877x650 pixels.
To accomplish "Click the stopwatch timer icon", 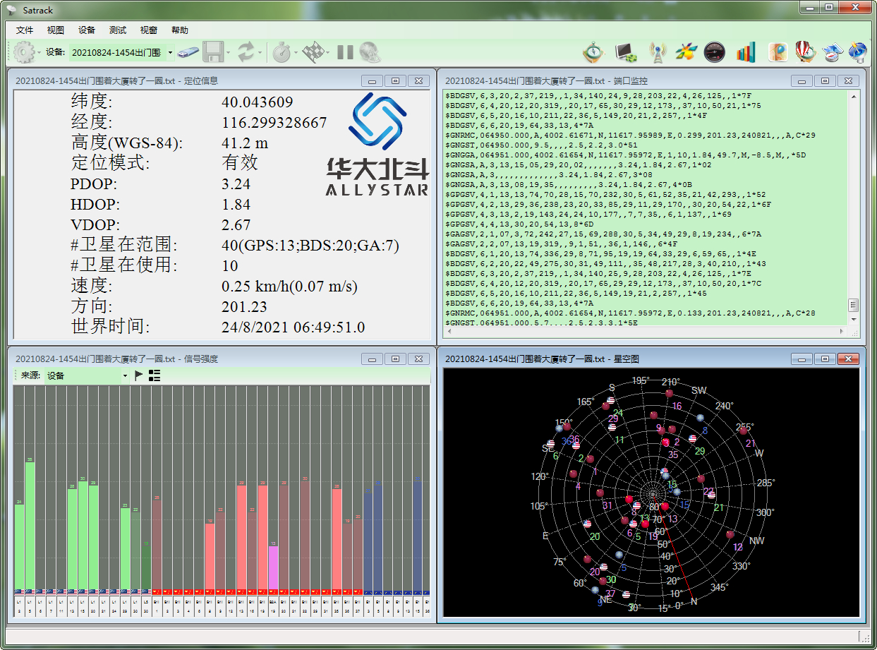I will pyautogui.click(x=282, y=52).
